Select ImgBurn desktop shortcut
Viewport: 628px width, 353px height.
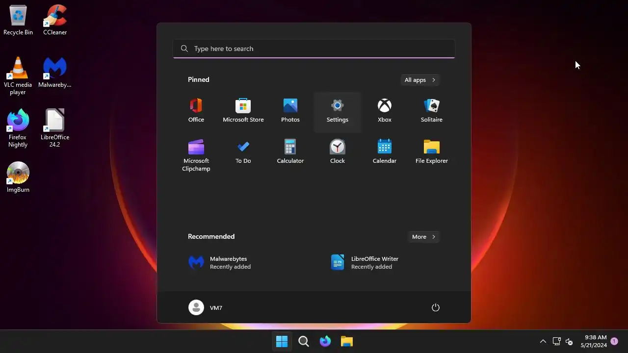(18, 177)
